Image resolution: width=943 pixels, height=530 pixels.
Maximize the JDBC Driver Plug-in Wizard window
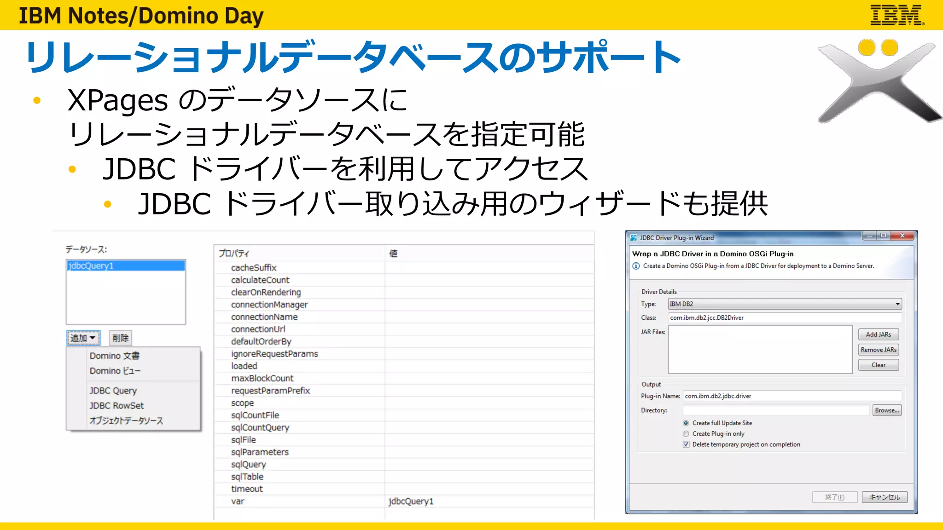[x=883, y=236]
